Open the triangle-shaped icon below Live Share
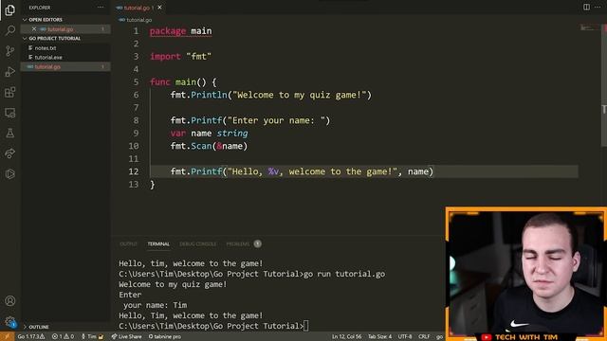Image resolution: width=607 pixels, height=341 pixels. 10,174
